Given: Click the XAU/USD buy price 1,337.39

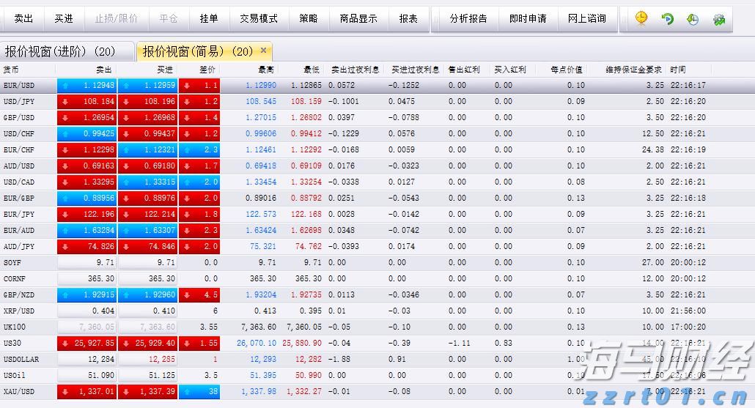Looking at the screenshot, I should [x=147, y=392].
